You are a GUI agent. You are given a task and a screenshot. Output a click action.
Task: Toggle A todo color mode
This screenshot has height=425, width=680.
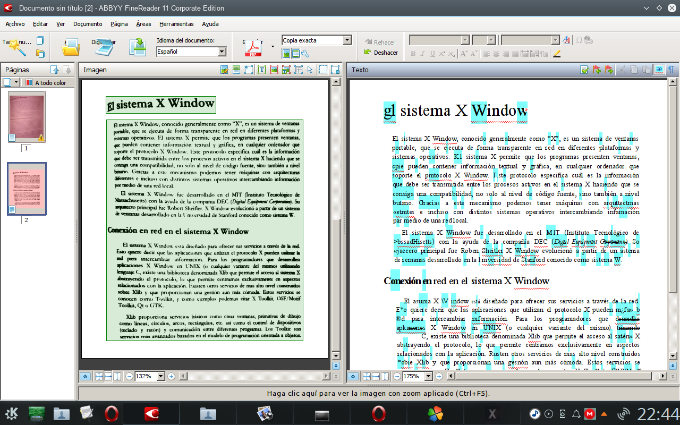(46, 83)
